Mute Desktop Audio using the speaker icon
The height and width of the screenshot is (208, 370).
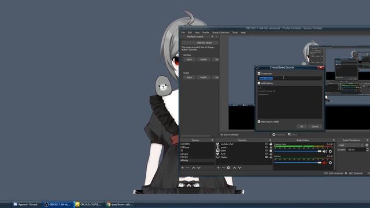(324, 151)
